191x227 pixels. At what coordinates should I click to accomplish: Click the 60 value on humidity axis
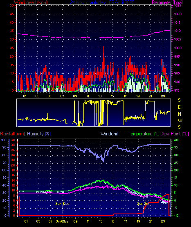pyautogui.click(x=4, y=170)
